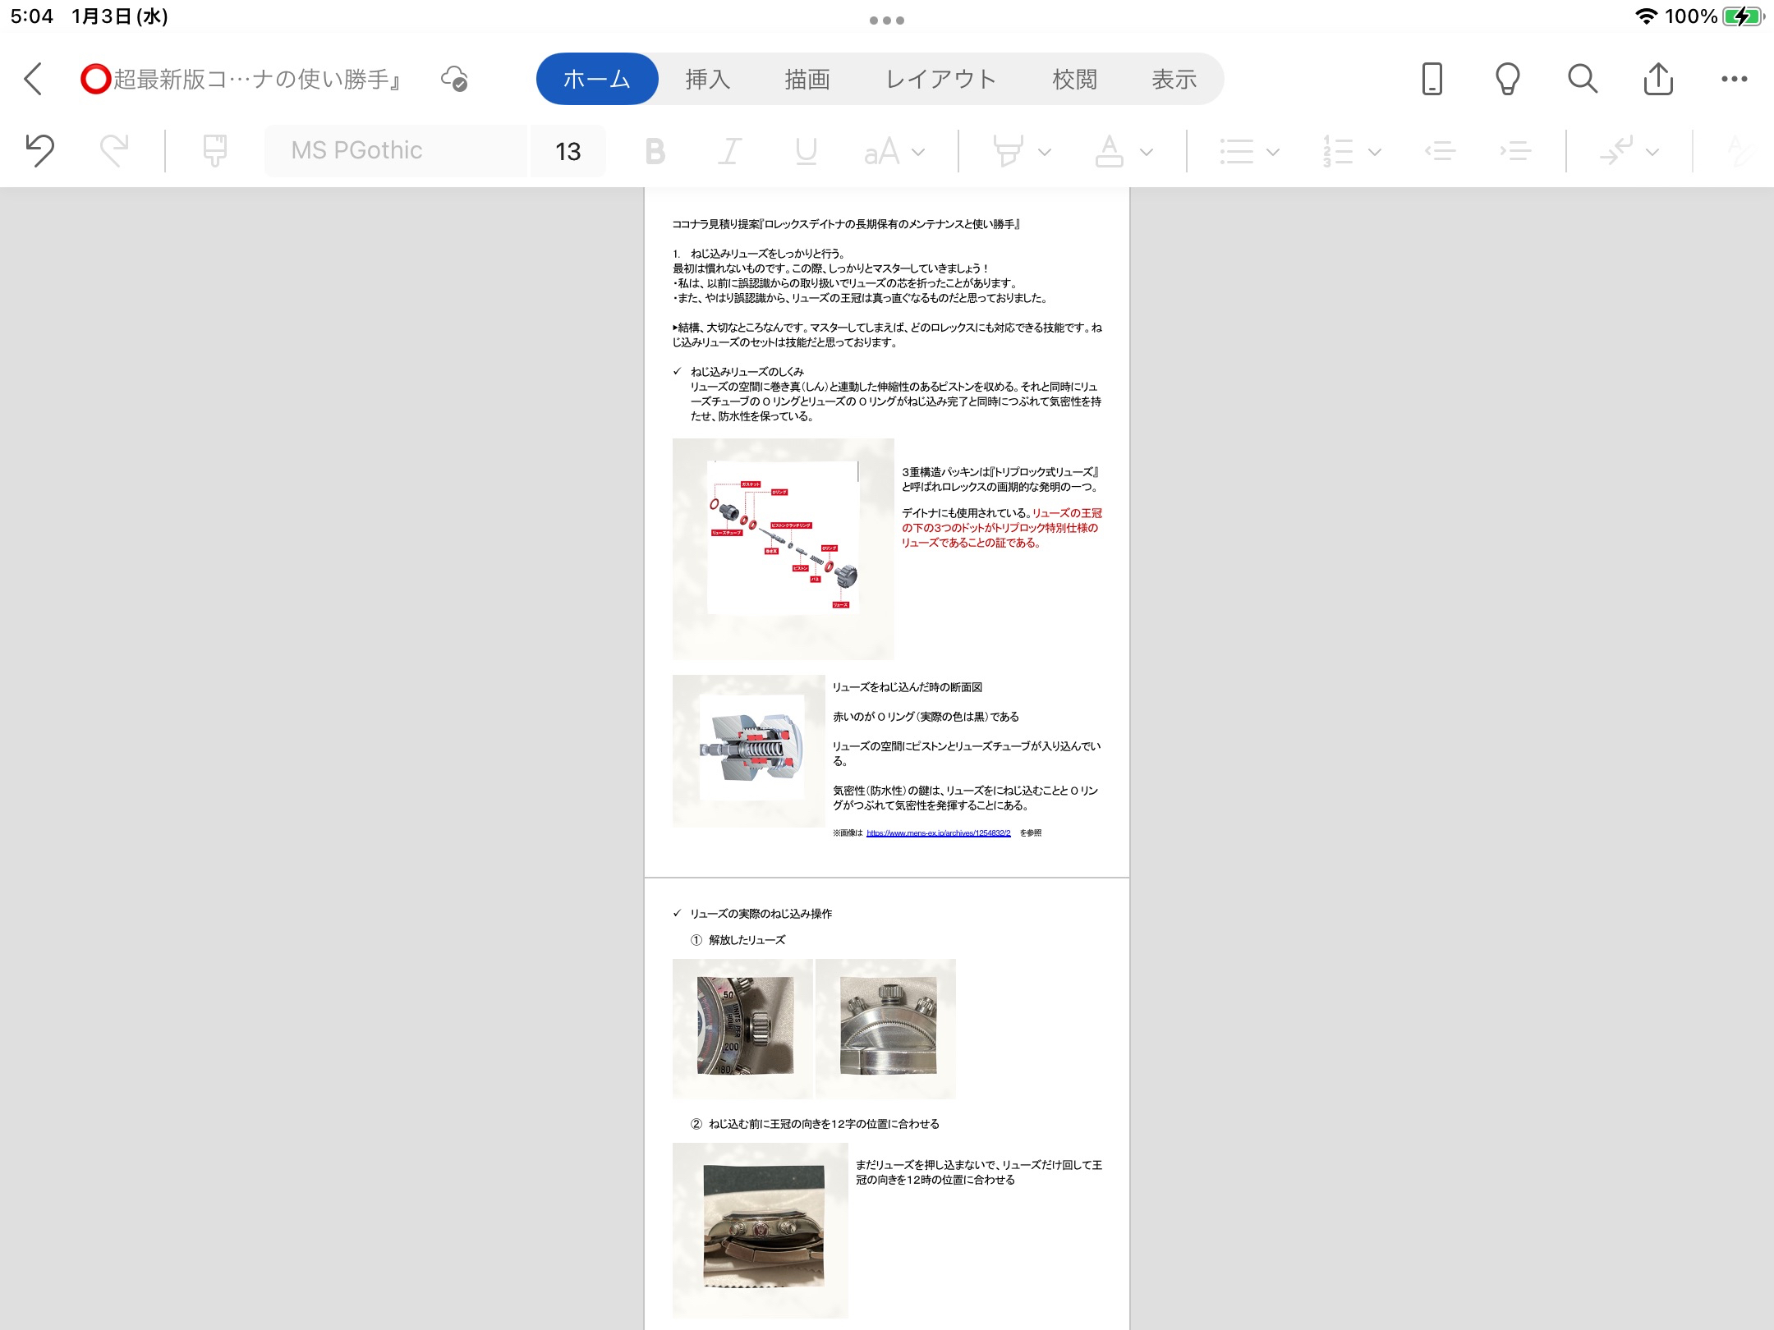Undo the last action
This screenshot has height=1330, width=1774.
pyautogui.click(x=39, y=150)
